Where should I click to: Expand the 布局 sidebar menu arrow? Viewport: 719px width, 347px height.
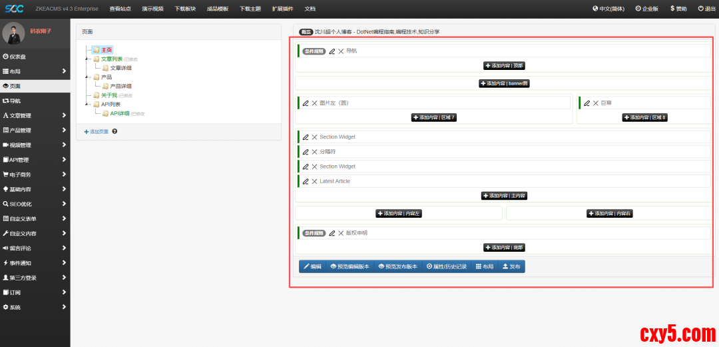point(64,71)
